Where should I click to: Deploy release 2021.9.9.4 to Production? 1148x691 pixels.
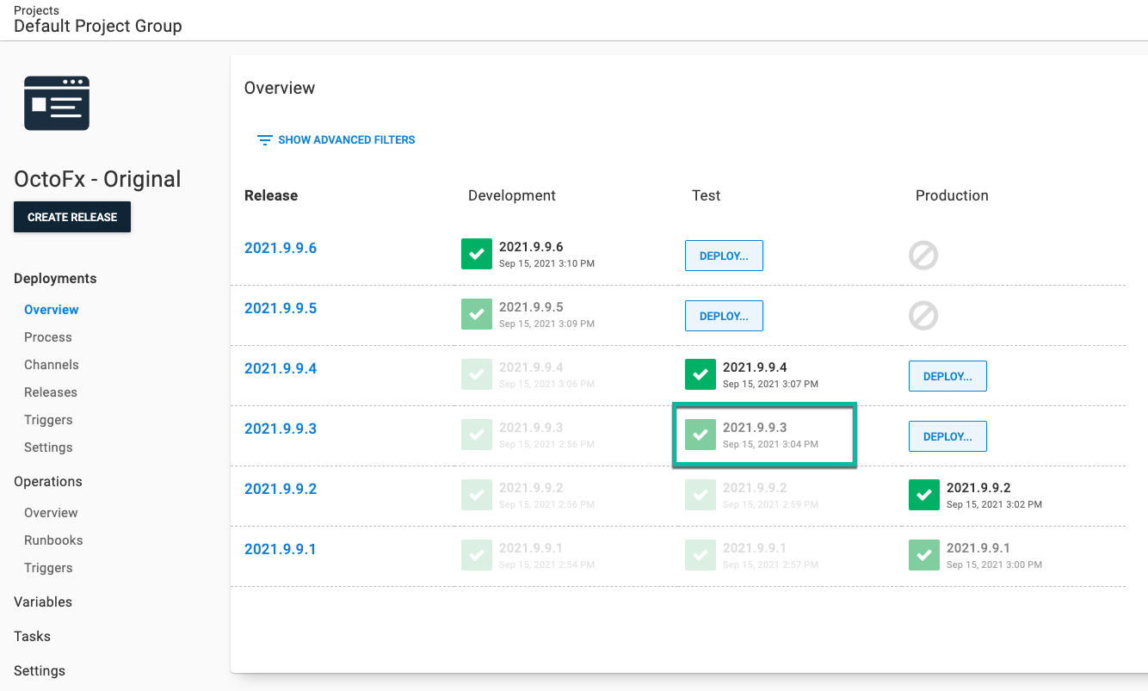[x=947, y=375]
